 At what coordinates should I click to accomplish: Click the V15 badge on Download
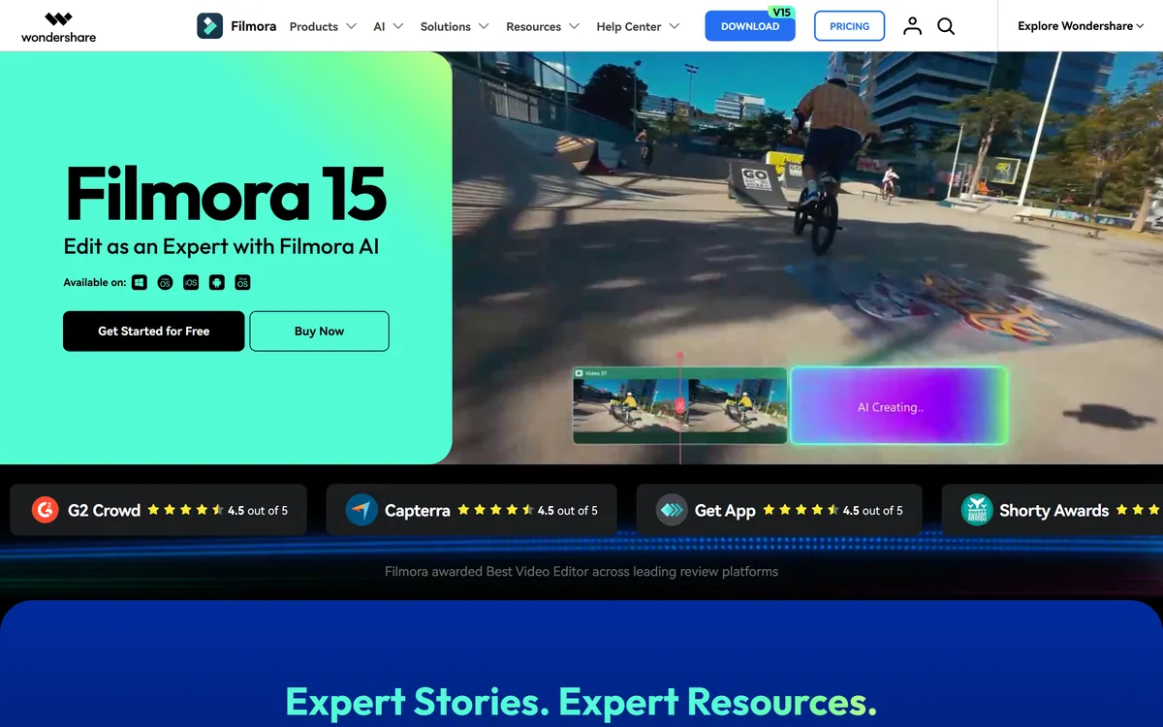pos(780,12)
